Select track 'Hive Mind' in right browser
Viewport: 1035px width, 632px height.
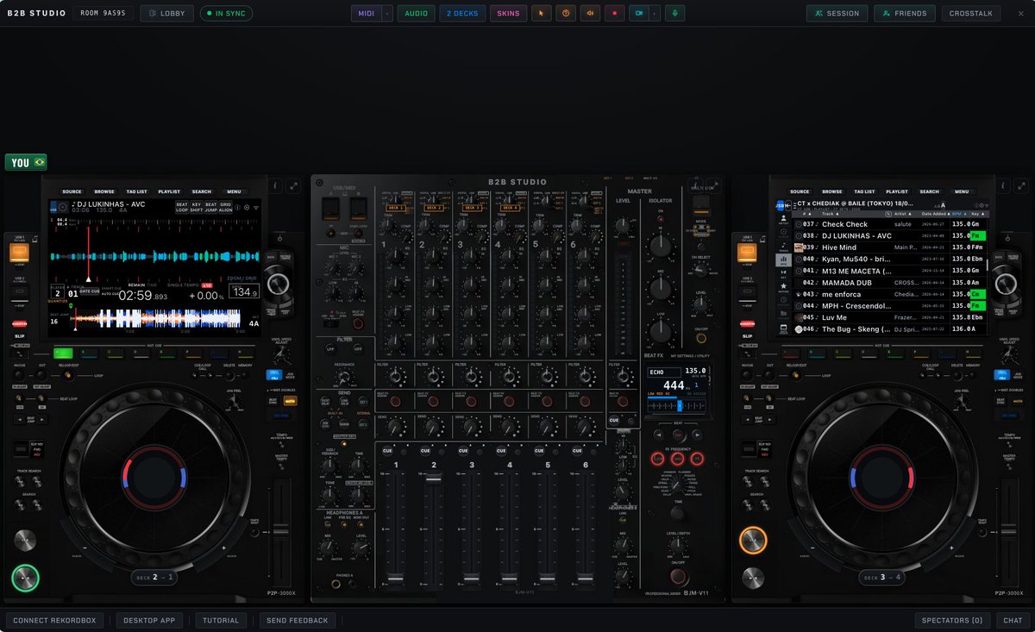tap(890, 247)
